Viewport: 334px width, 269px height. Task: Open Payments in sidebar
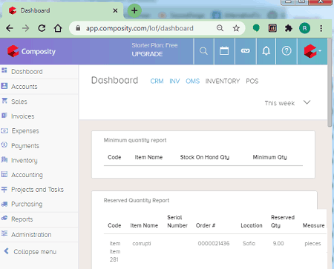(x=25, y=146)
